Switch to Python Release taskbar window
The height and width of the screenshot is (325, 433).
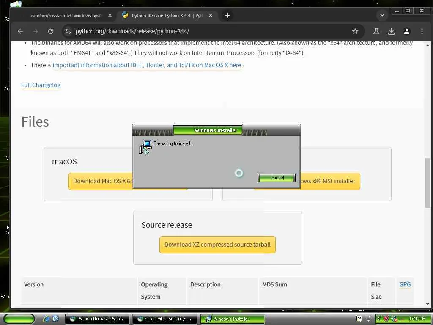coord(97,319)
